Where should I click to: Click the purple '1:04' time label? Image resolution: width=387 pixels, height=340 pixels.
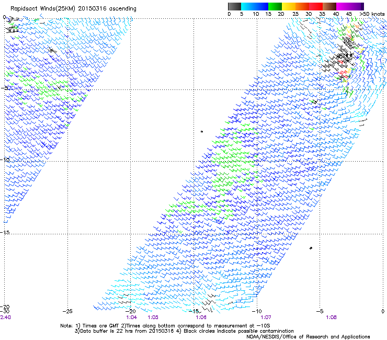131,318
